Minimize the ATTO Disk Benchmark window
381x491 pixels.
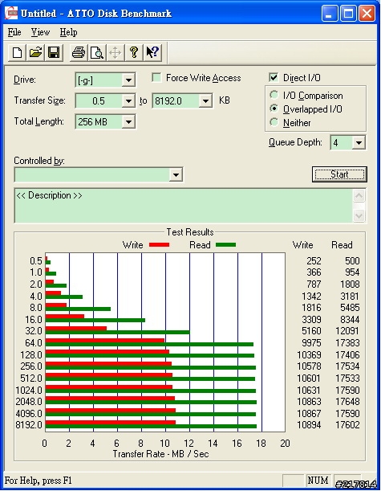329,14
